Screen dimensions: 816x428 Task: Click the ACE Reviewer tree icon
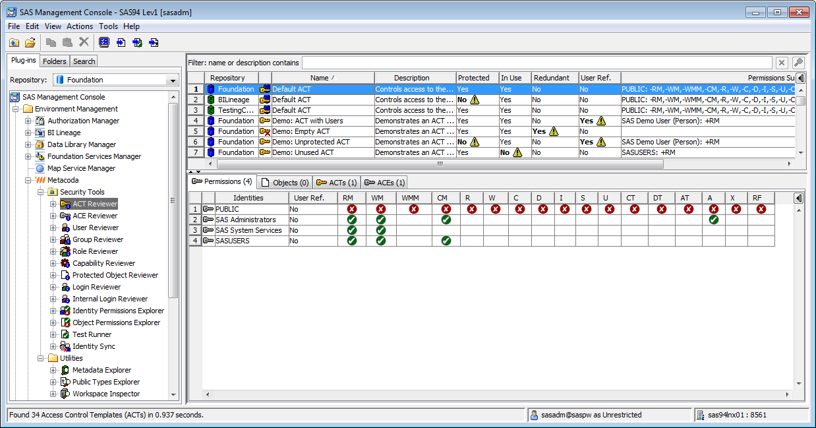[65, 216]
